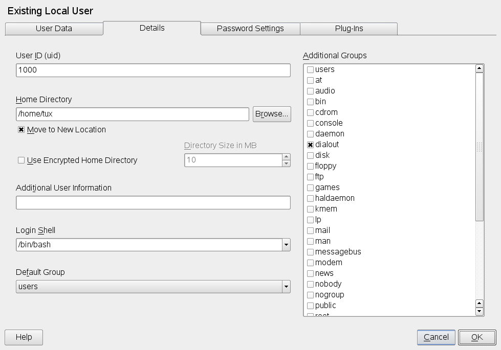Check the audio group checkbox
Screen dimensions: 501x350
tap(310, 91)
